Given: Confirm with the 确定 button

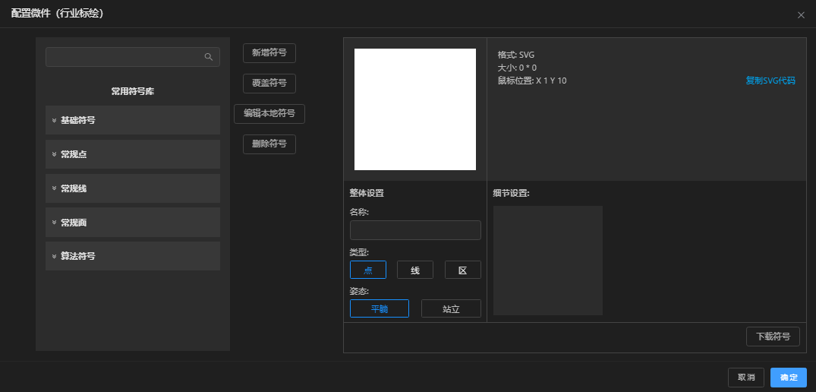Looking at the screenshot, I should click(789, 378).
